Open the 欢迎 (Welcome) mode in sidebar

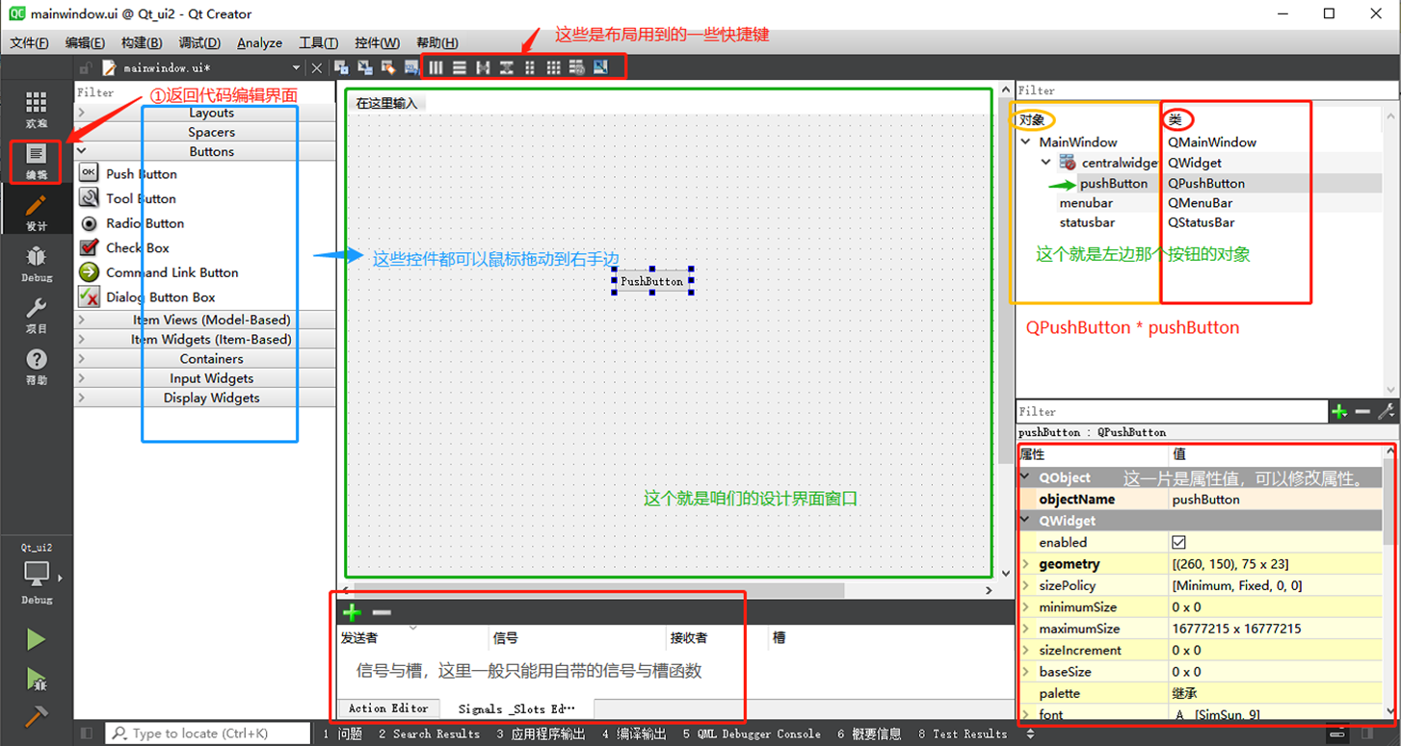pos(36,110)
